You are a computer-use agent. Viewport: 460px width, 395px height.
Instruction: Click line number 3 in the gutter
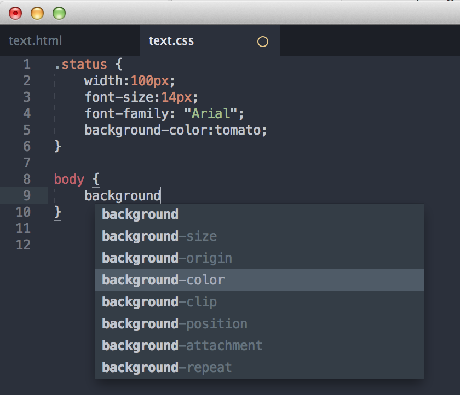click(x=27, y=97)
